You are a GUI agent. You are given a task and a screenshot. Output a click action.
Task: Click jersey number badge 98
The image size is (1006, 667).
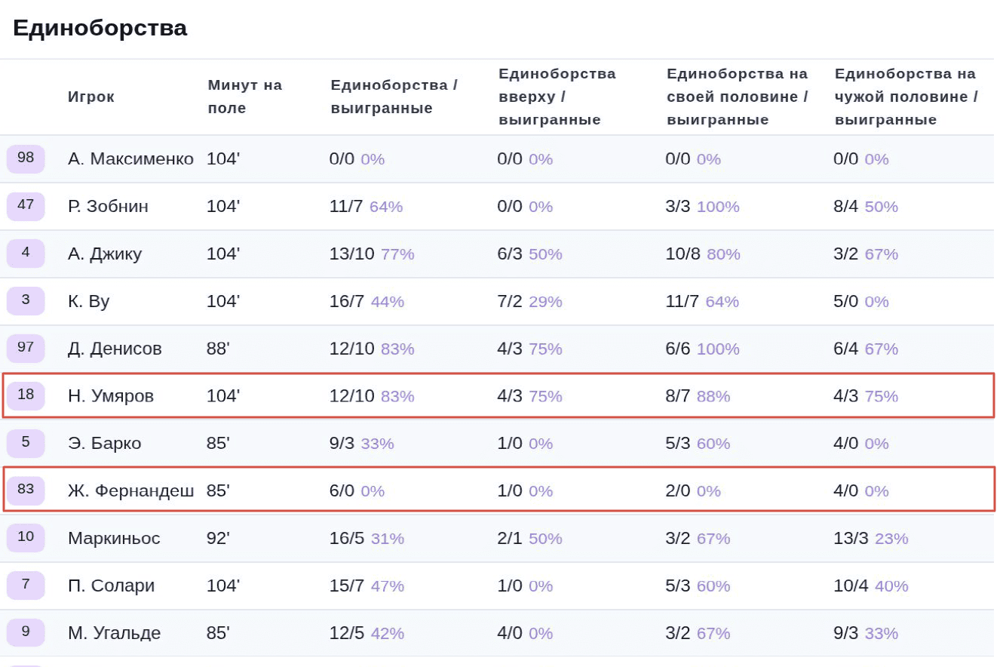click(26, 158)
